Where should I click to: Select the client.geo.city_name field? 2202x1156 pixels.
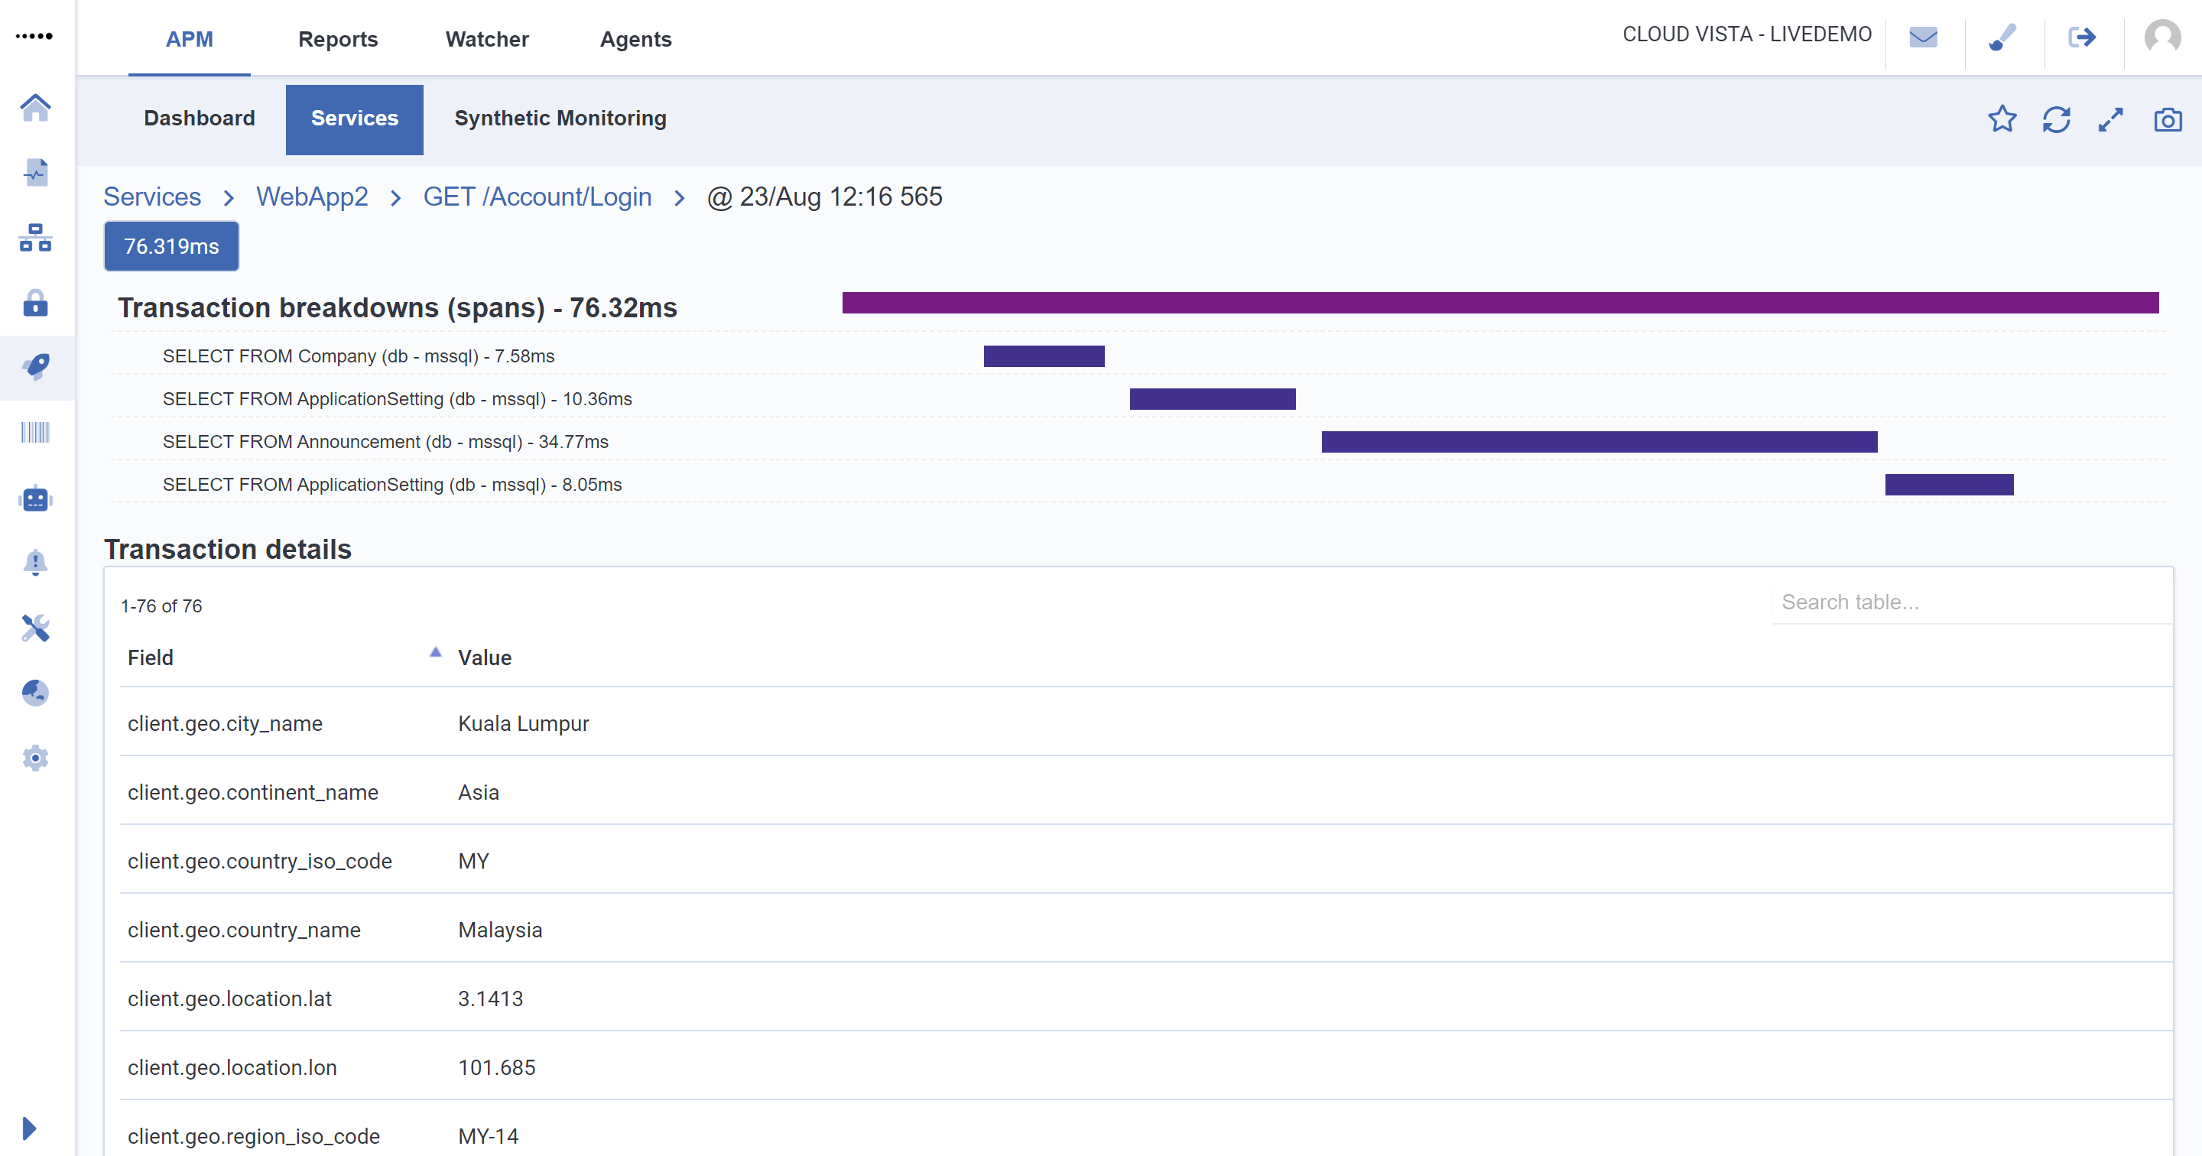coord(225,723)
